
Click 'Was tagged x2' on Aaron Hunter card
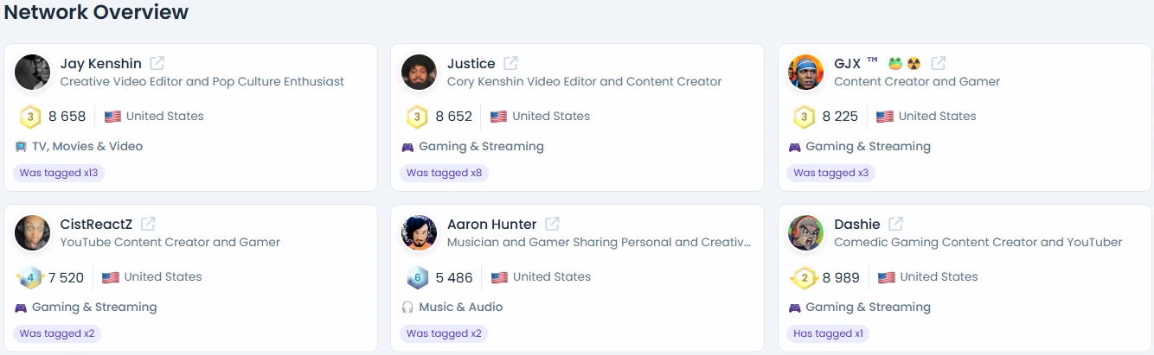pyautogui.click(x=444, y=333)
